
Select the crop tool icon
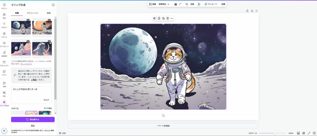187,4
